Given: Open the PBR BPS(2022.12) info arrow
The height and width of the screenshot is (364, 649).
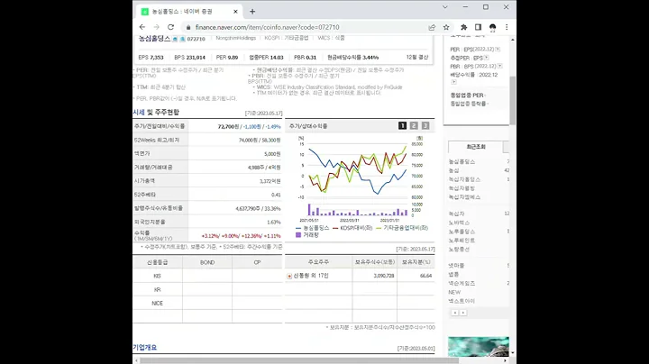Looking at the screenshot, I should 500,66.
